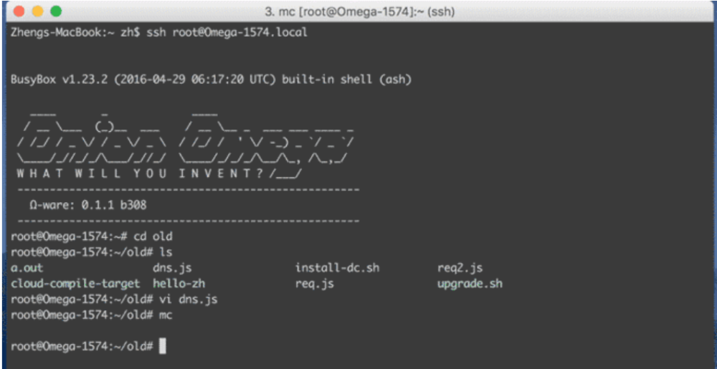
Task: Click the red close window button
Action: [19, 11]
